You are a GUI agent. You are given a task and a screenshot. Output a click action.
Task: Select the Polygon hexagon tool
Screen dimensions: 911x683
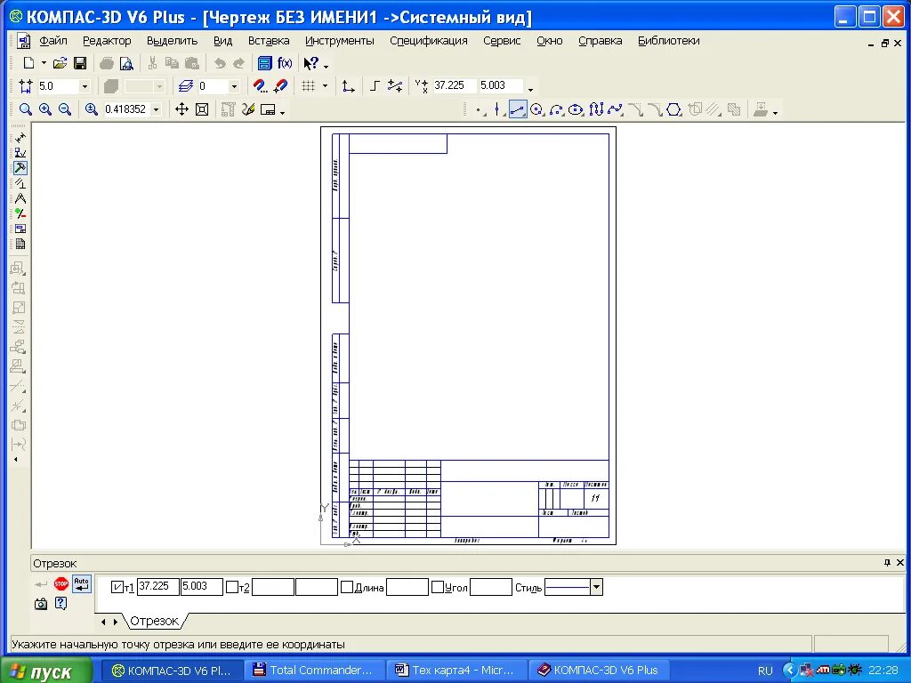(674, 109)
